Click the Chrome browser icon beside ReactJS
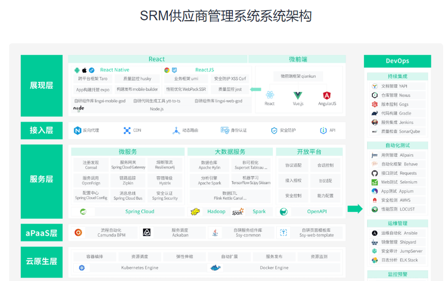 pyautogui.click(x=167, y=70)
